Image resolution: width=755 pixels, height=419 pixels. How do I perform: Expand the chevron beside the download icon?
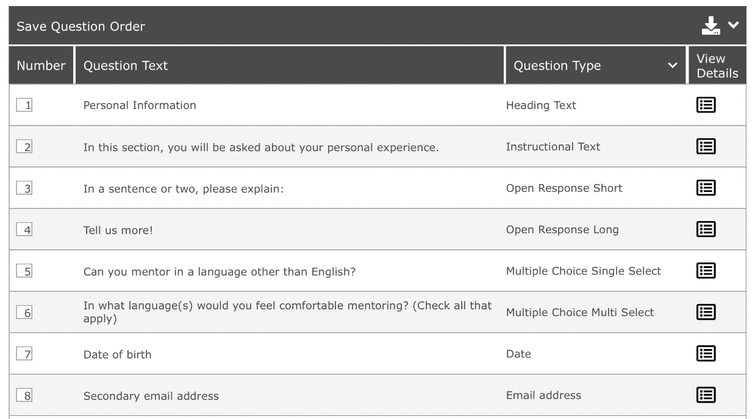point(733,26)
